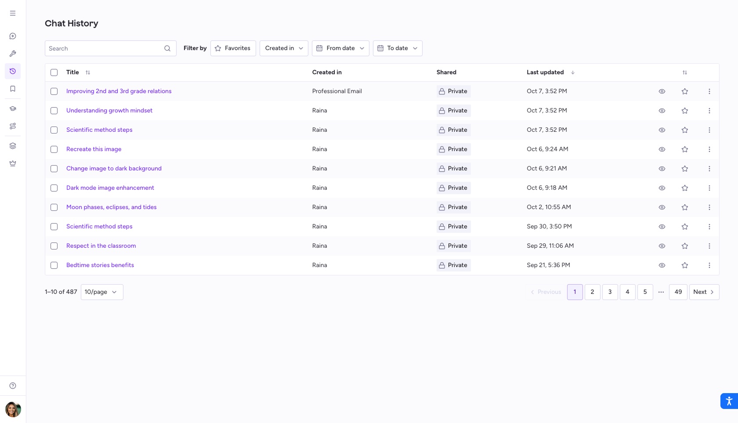Open the user profile avatar
The width and height of the screenshot is (738, 423).
pos(13,409)
